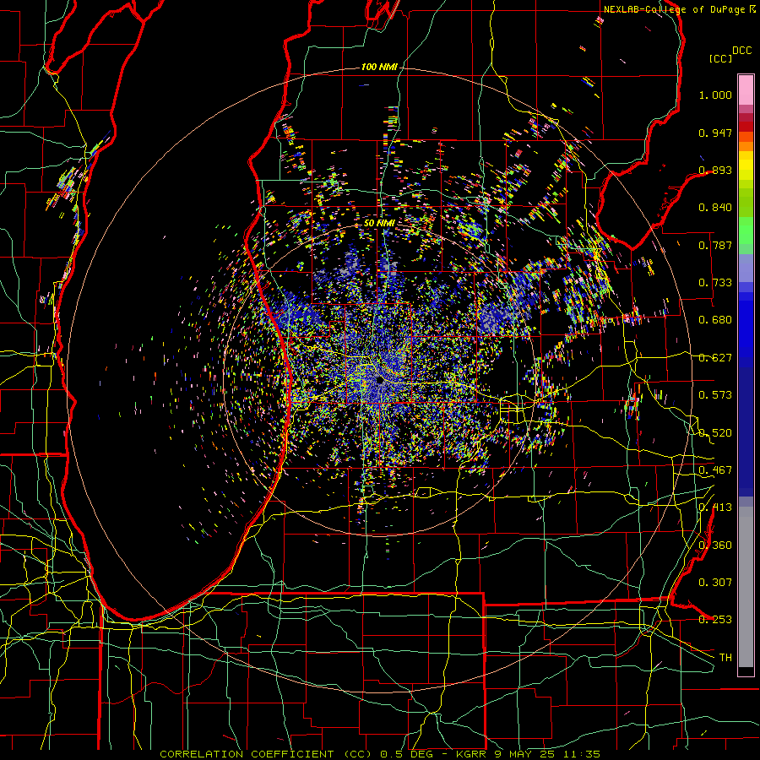Click the KGRR station identifier in caption

pyautogui.click(x=471, y=754)
